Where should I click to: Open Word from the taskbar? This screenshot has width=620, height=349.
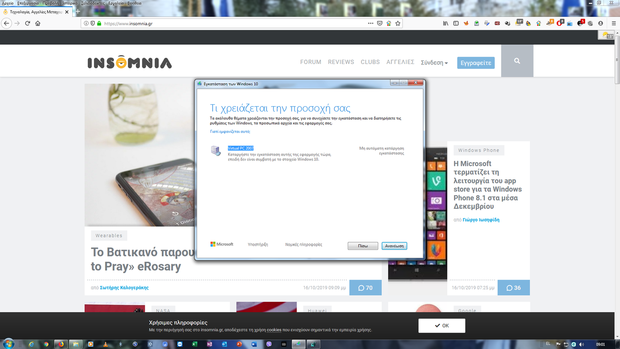coord(254,344)
